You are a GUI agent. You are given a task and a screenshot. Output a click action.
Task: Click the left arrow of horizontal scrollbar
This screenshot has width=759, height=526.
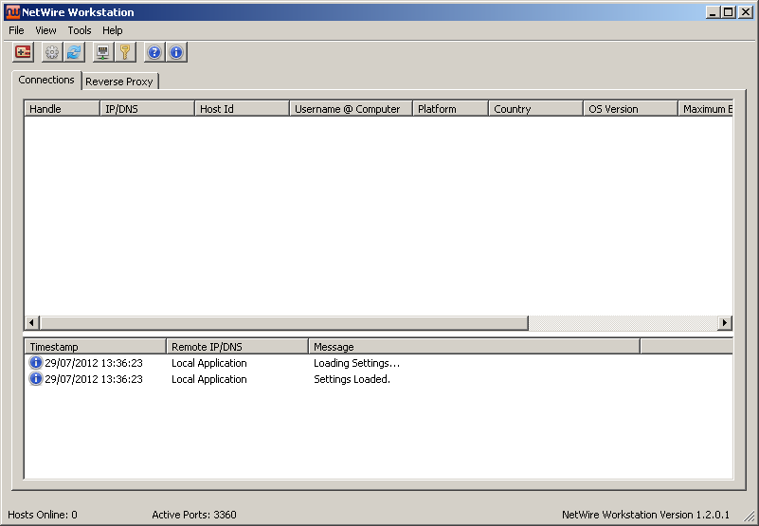[x=31, y=322]
